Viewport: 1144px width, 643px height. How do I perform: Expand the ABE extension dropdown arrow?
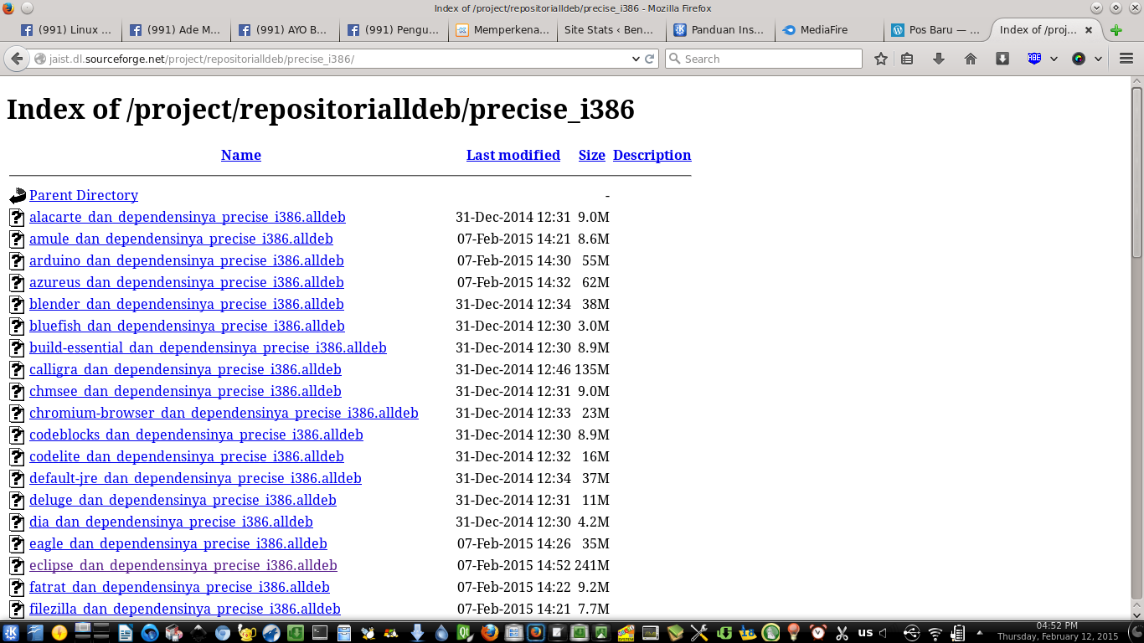coord(1054,59)
